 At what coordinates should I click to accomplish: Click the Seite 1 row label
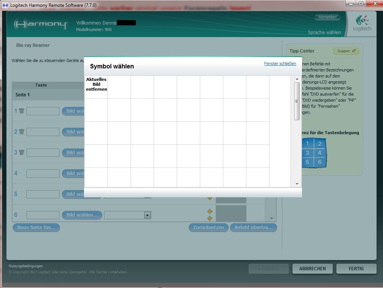pyautogui.click(x=22, y=95)
